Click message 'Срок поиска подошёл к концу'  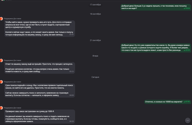[40, 90]
